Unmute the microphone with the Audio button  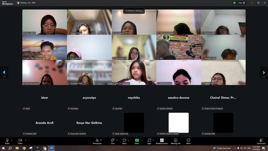pos(7,141)
